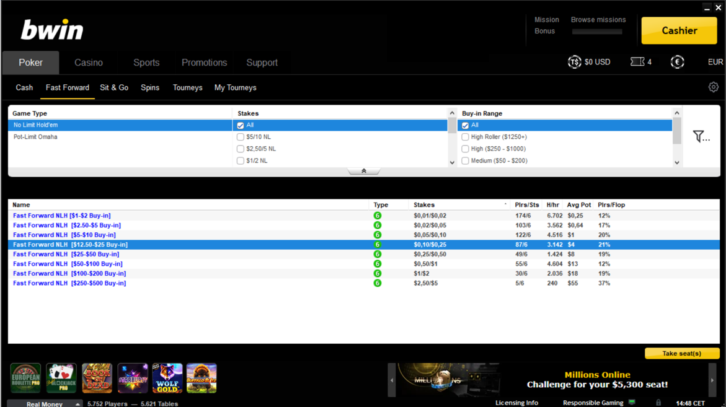Collapse the filter panel with double chevron

[363, 171]
